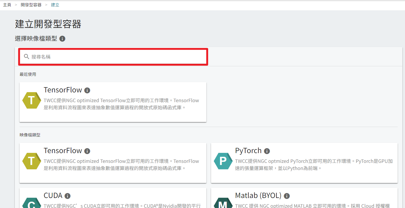405x208 pixels.
Task: Click the T hexagon icon under 映像檔類型
Action: point(32,161)
